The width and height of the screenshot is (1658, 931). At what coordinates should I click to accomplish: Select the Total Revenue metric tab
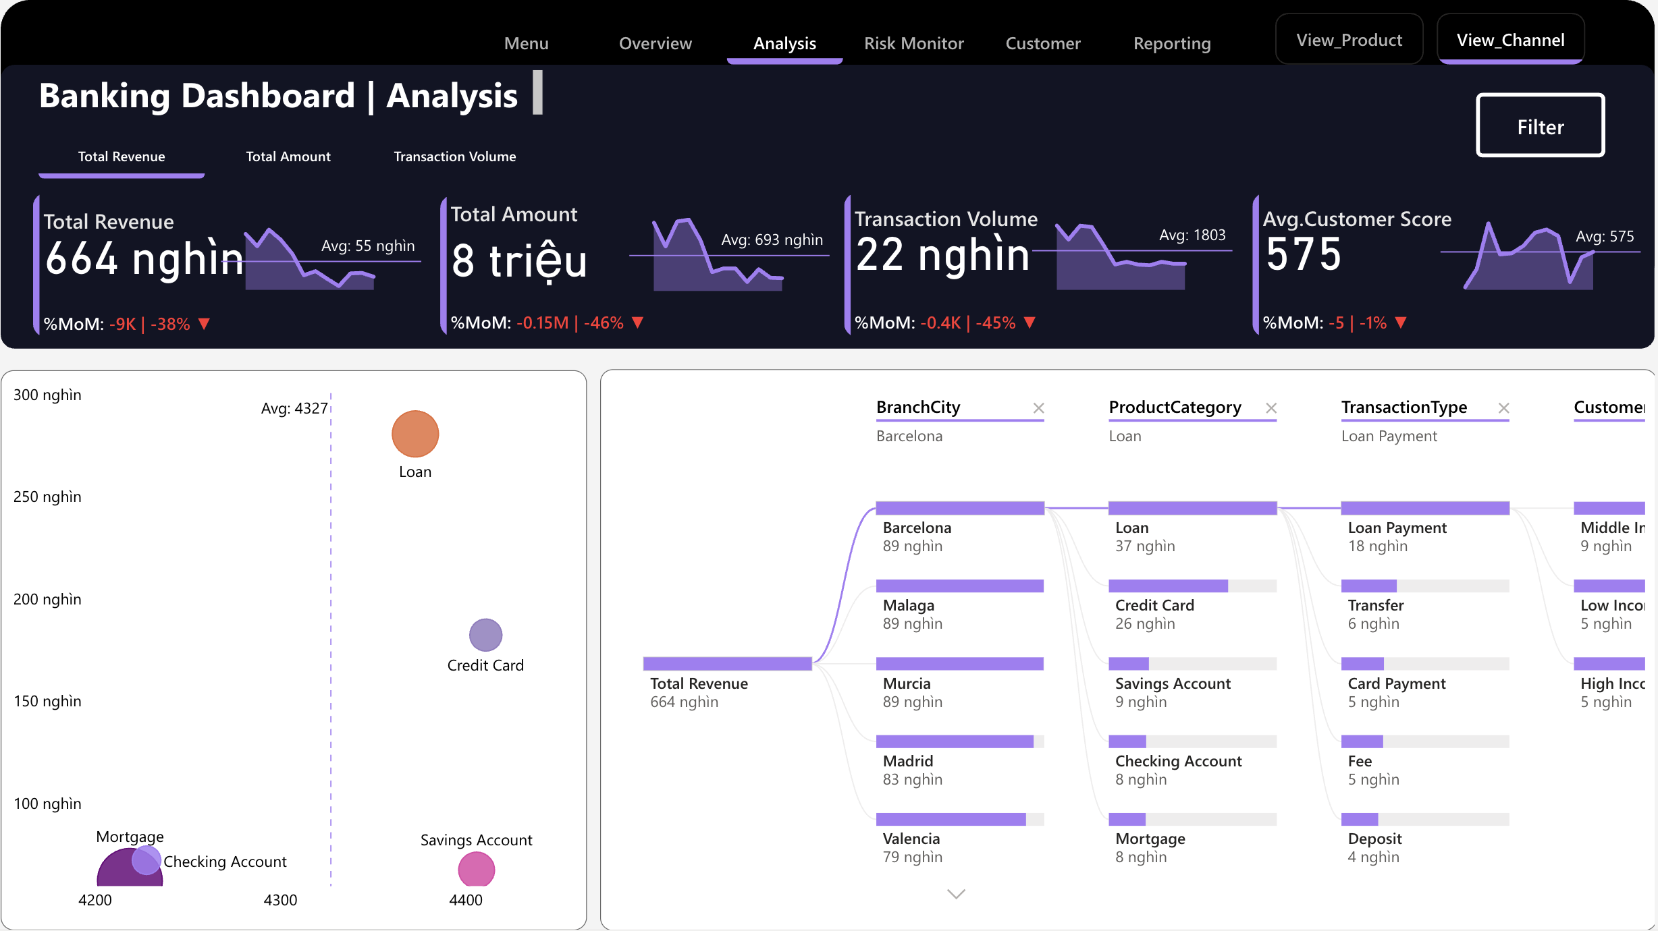coord(122,157)
